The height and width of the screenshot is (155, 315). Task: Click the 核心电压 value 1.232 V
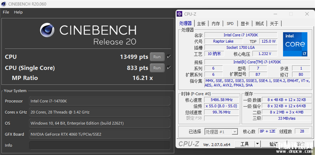point(265,54)
